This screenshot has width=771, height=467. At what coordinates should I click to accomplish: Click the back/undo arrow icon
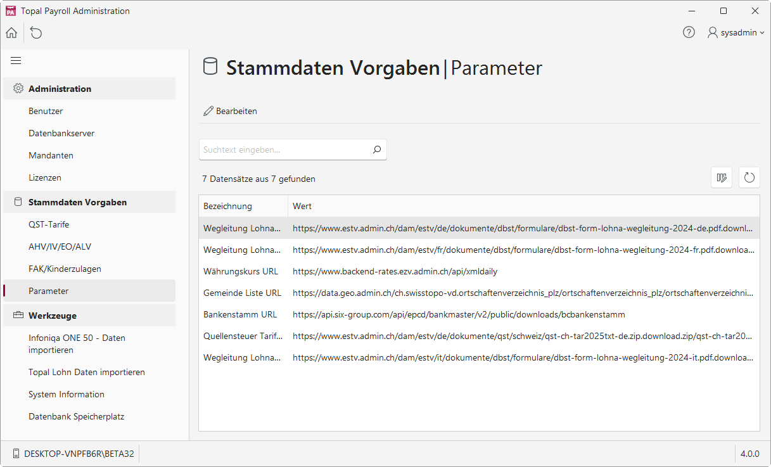[x=36, y=33]
